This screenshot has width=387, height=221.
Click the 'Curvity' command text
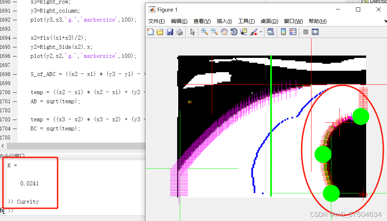(28, 202)
